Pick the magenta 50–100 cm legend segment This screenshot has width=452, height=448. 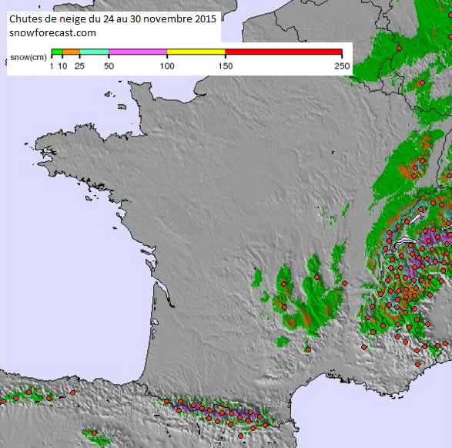pyautogui.click(x=138, y=52)
